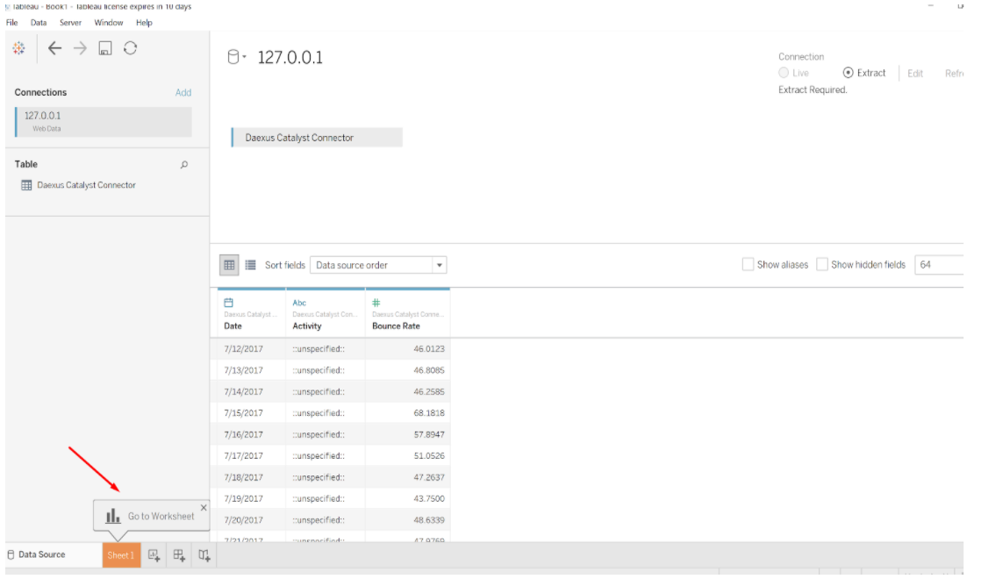Add a new story with the tab icon
This screenshot has width=981, height=579.
(204, 555)
